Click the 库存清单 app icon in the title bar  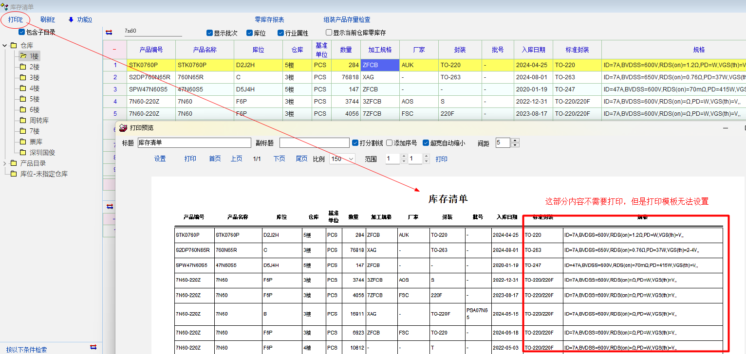5,6
